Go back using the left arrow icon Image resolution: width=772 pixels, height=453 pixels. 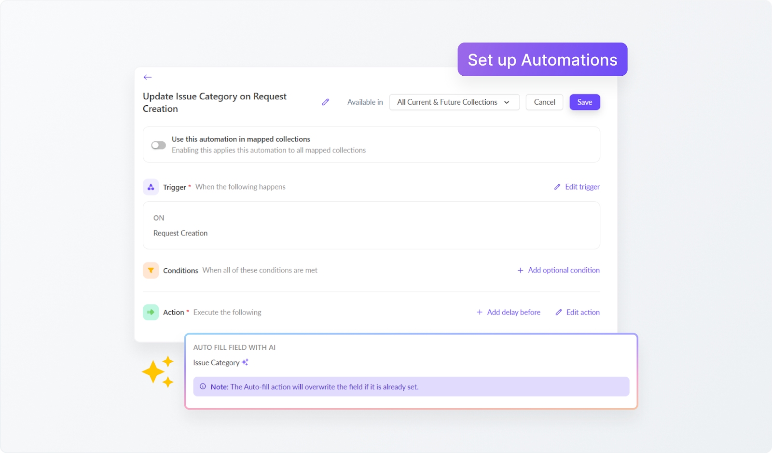pos(148,77)
